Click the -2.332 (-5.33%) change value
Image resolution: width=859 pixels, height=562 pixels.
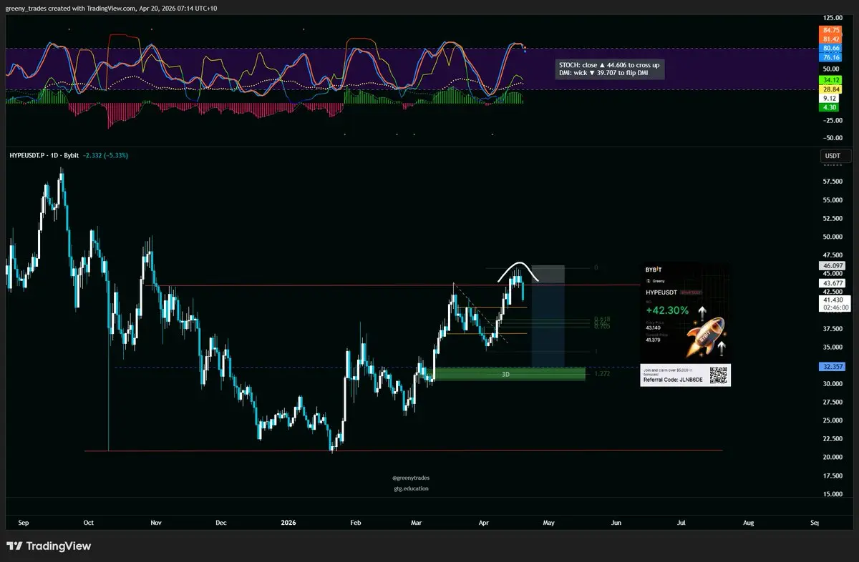(105, 155)
